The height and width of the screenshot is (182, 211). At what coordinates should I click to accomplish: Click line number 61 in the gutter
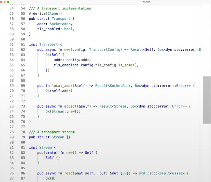pyautogui.click(x=23, y=45)
